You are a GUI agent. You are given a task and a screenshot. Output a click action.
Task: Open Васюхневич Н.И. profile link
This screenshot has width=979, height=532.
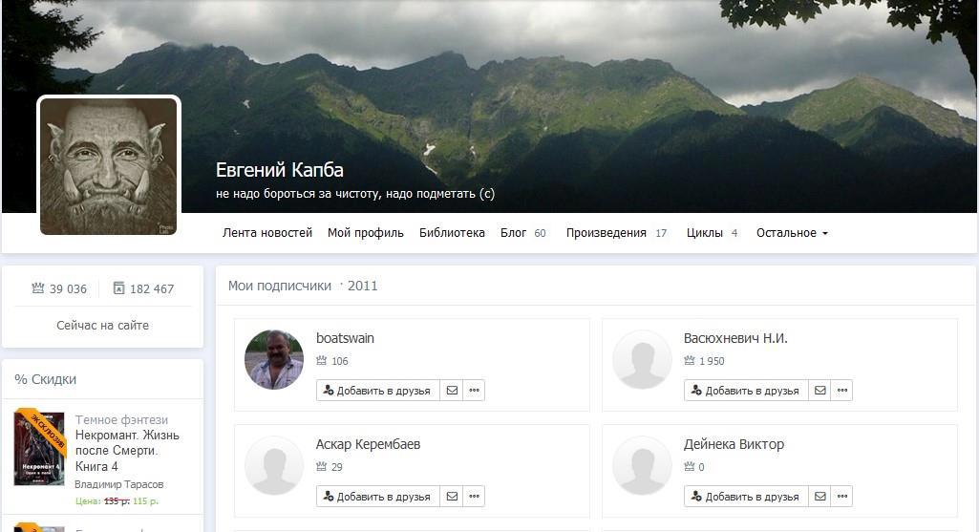735,338
